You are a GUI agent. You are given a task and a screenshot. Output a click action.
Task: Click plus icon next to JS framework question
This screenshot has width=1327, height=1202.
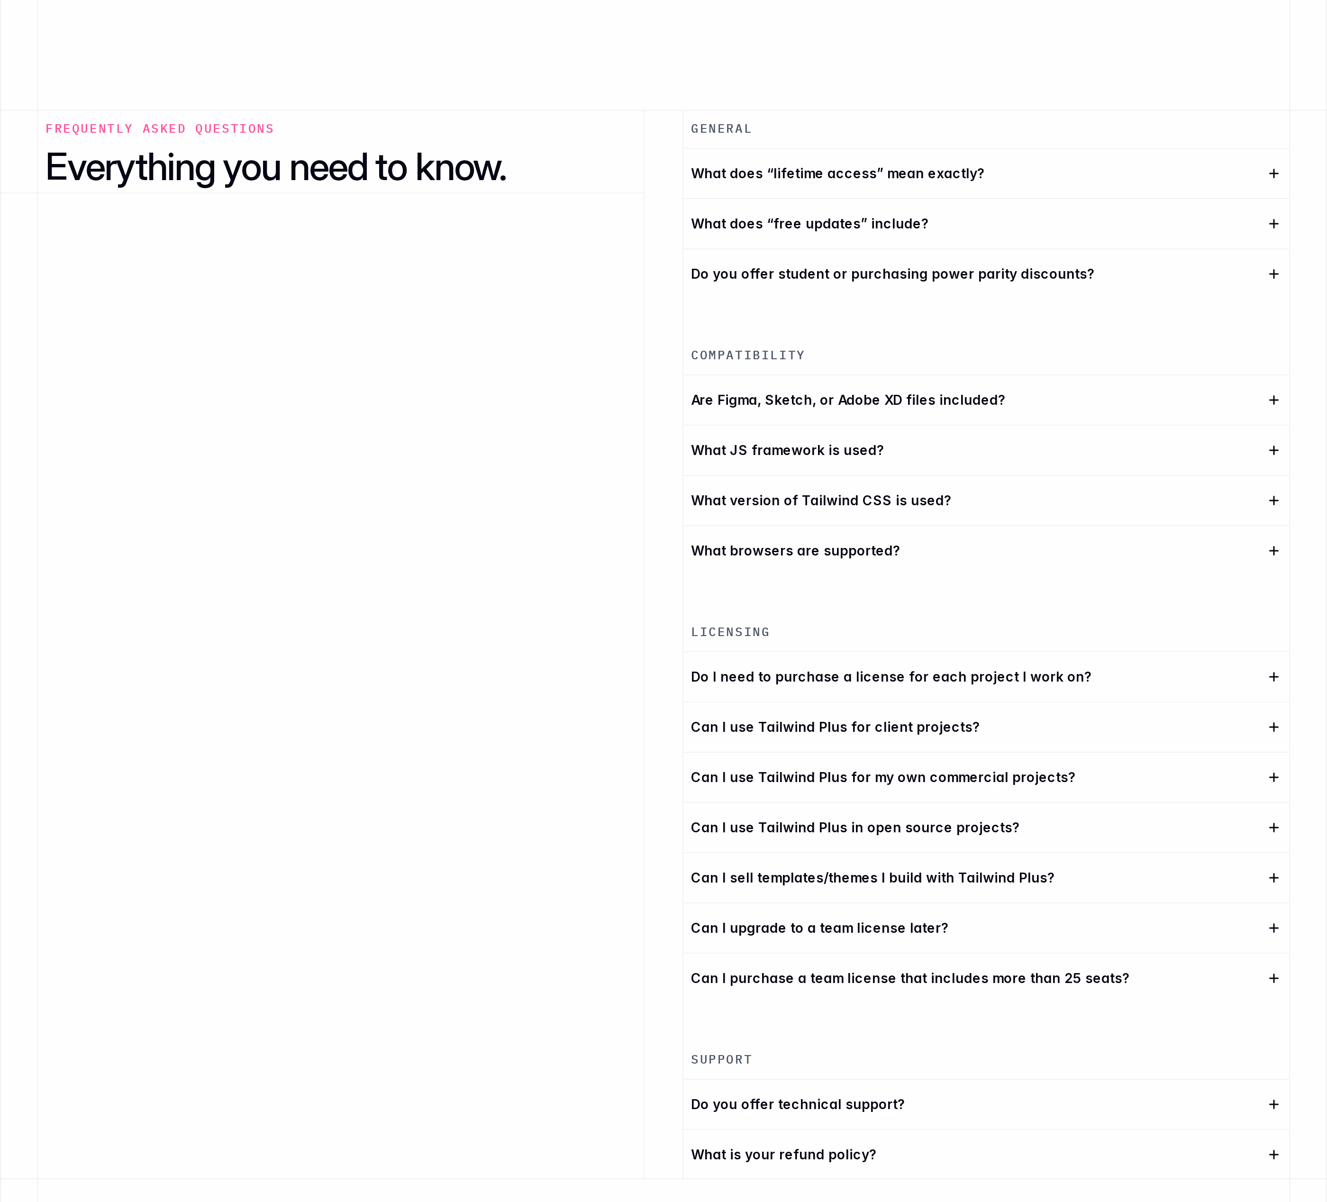click(x=1273, y=450)
